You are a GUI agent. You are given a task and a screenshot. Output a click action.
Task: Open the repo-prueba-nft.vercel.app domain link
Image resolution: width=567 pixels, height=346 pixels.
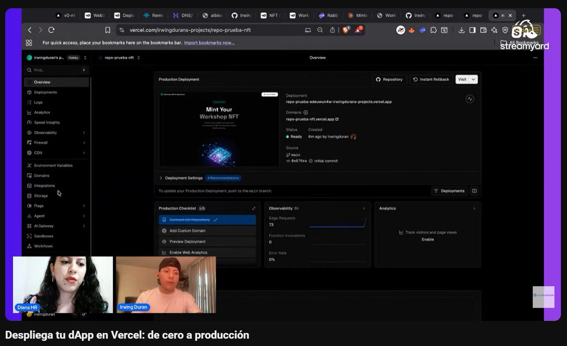click(312, 119)
